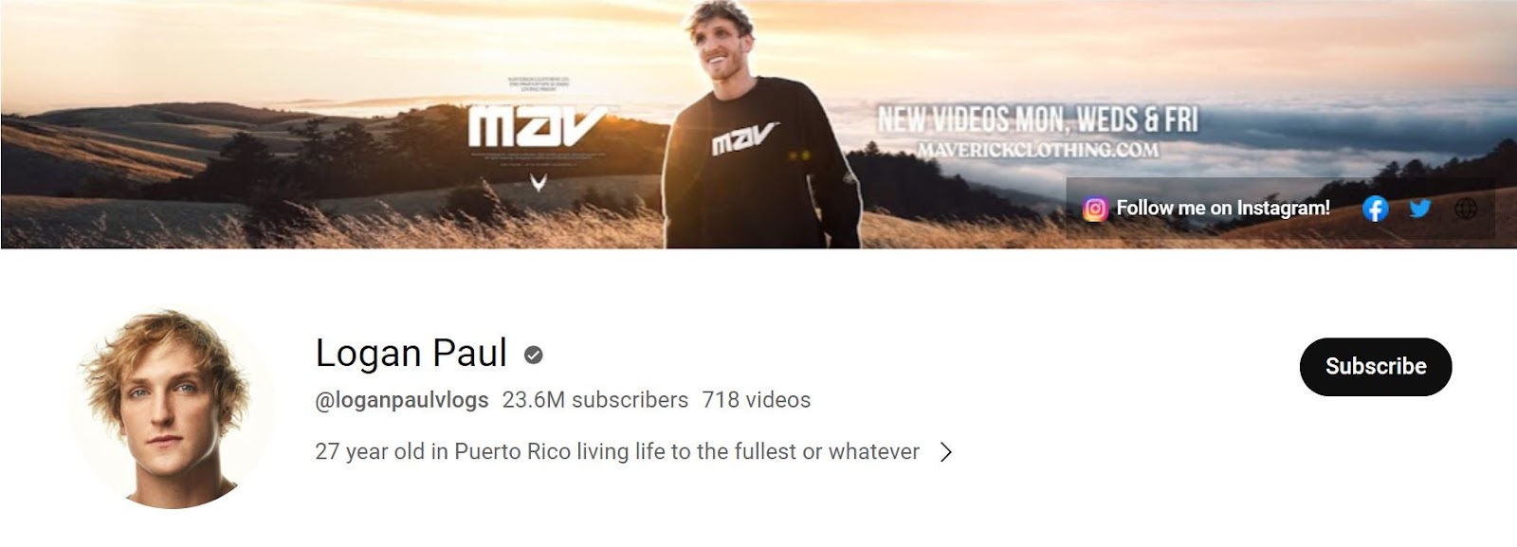
Task: Click the small V emblem below the MAV logo
Action: (x=539, y=181)
